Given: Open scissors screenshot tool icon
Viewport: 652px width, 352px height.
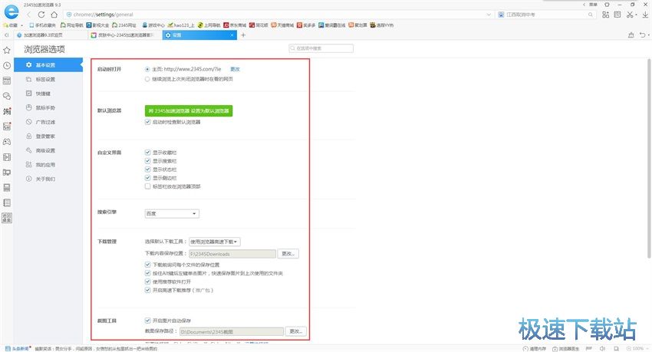Looking at the screenshot, I should coord(630,15).
